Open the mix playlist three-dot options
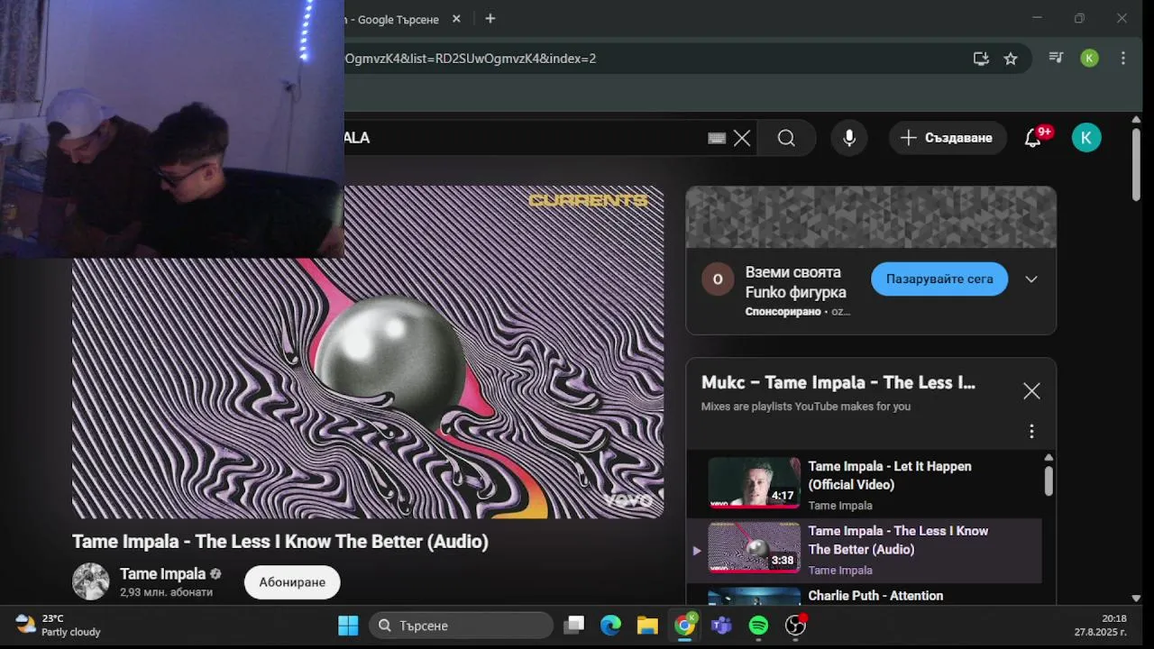This screenshot has height=649, width=1154. (x=1031, y=432)
